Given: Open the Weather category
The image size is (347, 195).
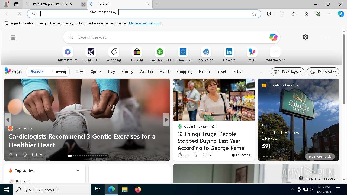Looking at the screenshot, I should tap(146, 71).
